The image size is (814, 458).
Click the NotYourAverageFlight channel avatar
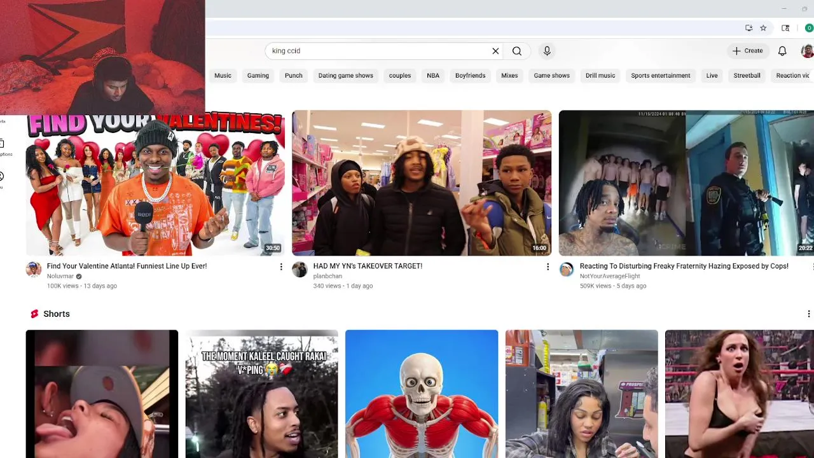pyautogui.click(x=566, y=269)
